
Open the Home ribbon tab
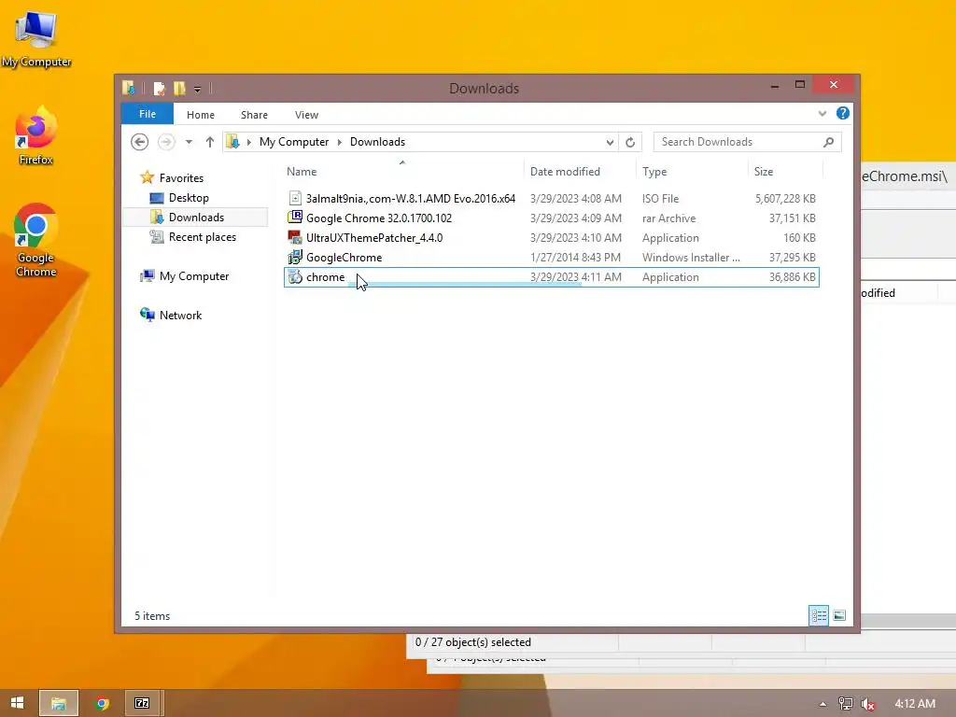[x=201, y=115]
